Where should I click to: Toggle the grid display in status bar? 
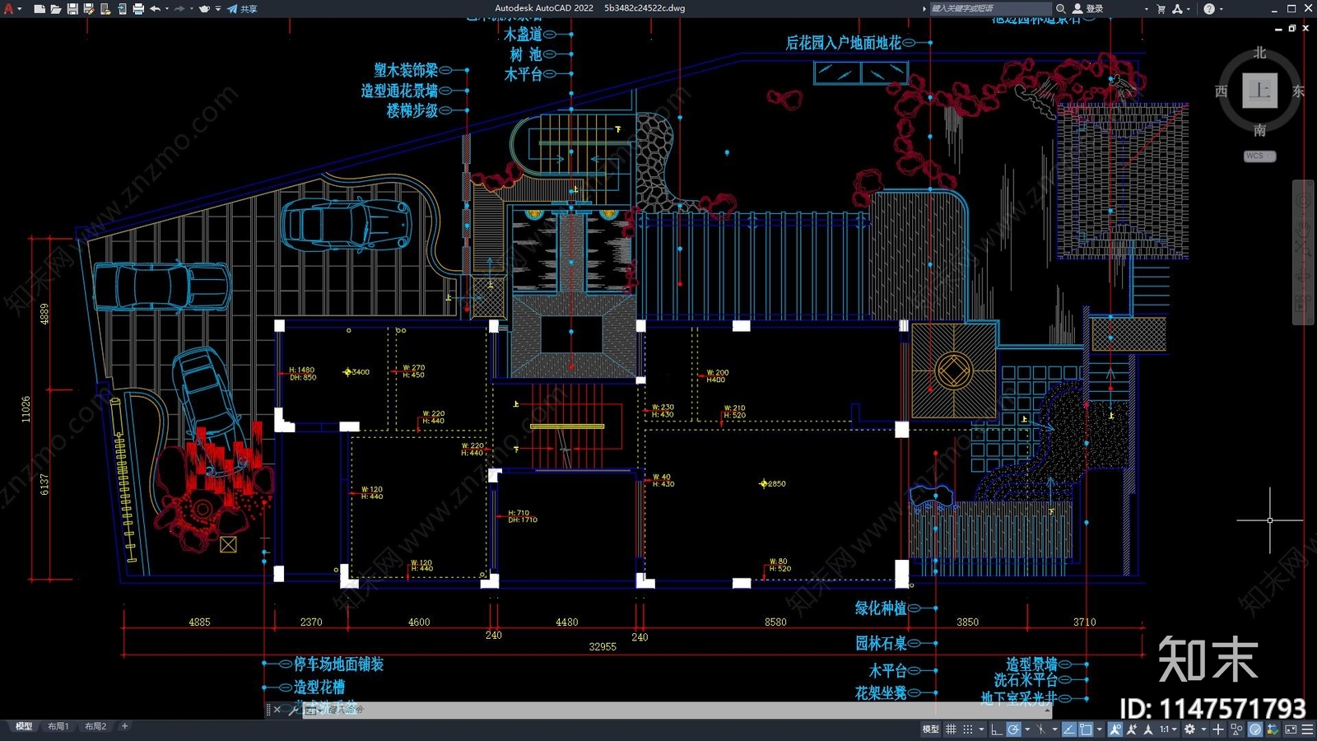[x=951, y=729]
